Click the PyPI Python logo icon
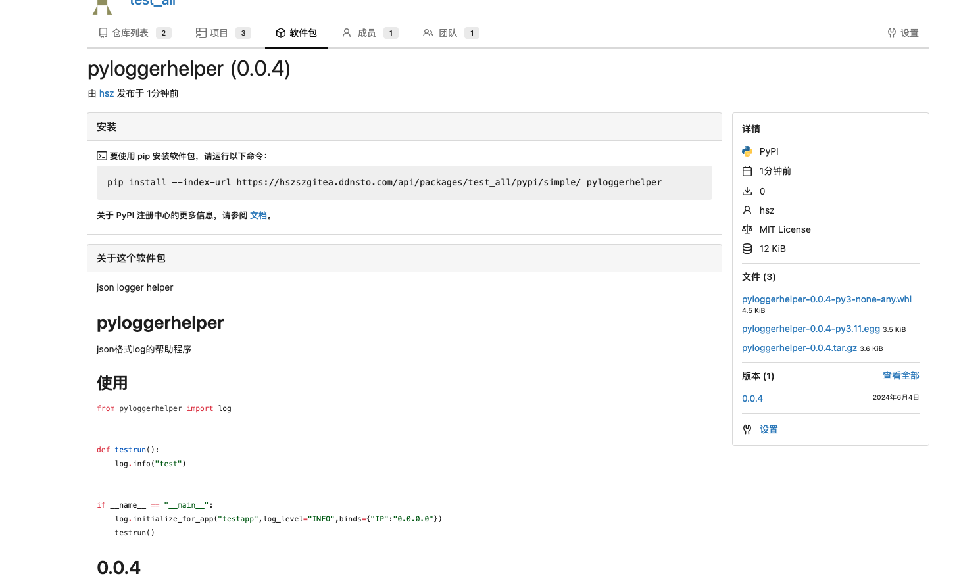 point(747,151)
